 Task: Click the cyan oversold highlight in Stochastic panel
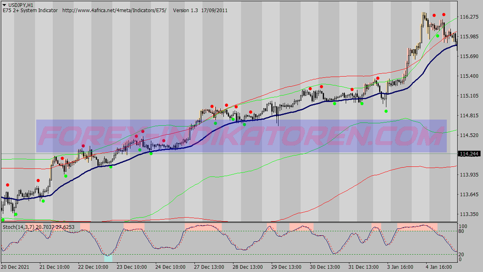click(108, 258)
